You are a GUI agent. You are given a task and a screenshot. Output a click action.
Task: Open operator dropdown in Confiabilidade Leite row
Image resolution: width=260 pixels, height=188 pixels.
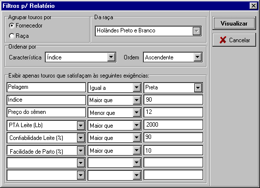[x=137, y=138]
